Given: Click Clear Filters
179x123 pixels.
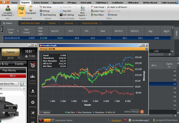Looking at the screenshot, I should point(114,11).
